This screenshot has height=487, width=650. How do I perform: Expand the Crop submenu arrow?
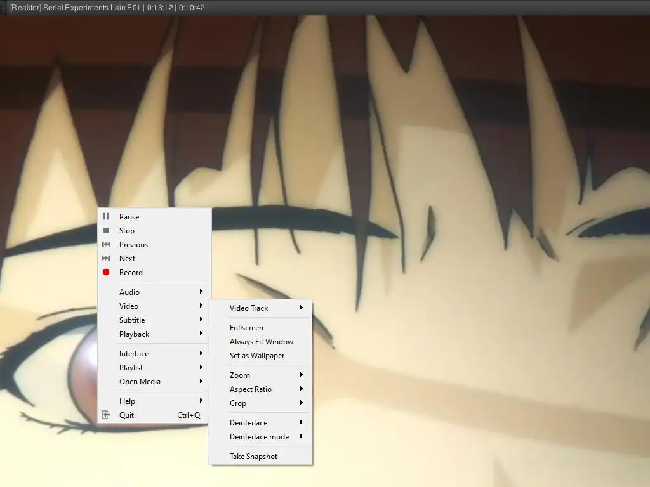pyautogui.click(x=302, y=403)
